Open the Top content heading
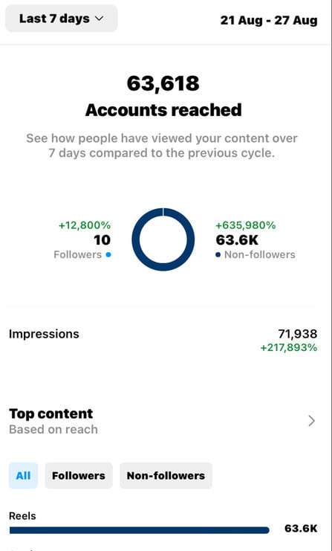332x551 pixels. 51,413
